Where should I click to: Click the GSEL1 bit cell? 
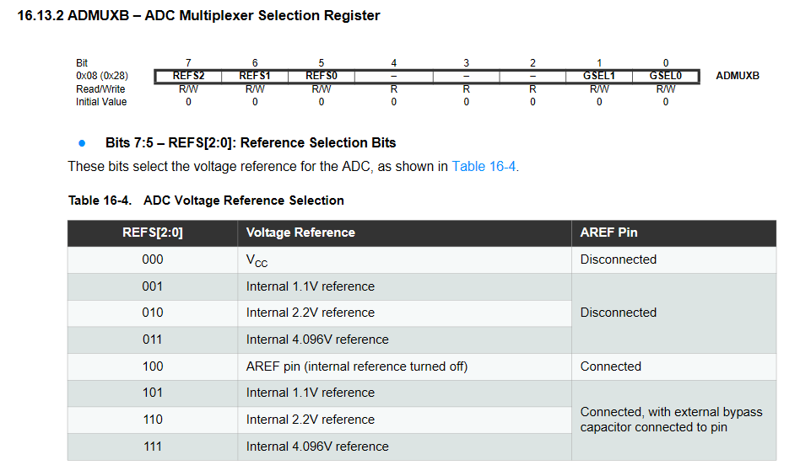599,76
